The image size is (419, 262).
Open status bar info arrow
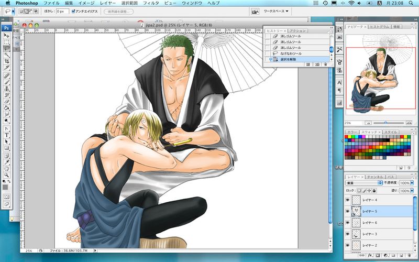[x=95, y=250]
